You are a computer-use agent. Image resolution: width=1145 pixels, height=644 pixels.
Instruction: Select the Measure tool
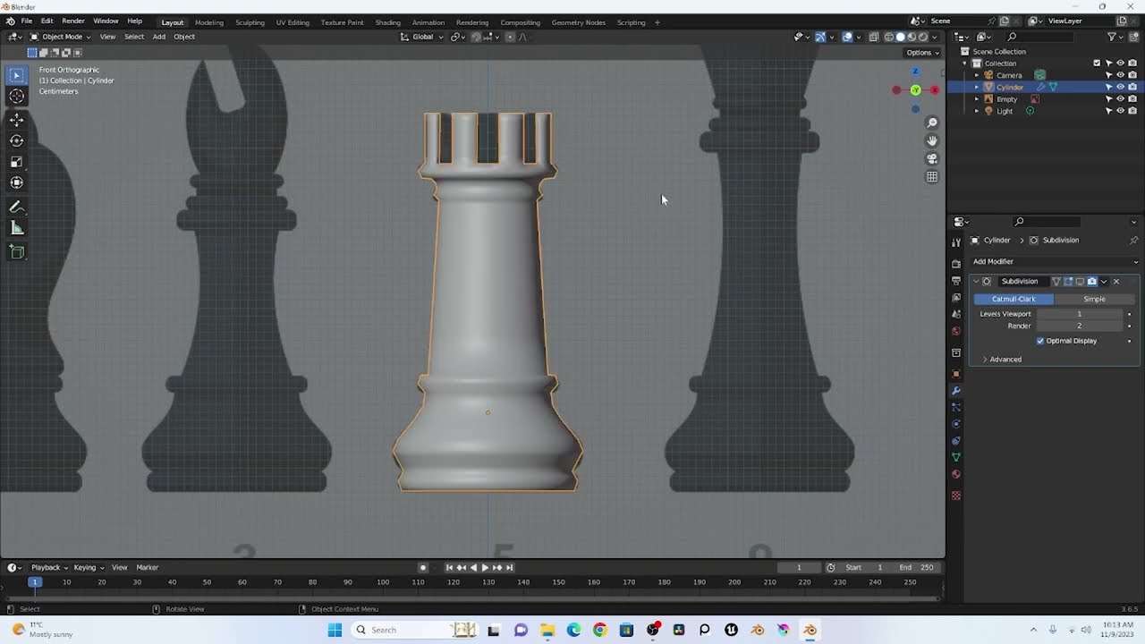pyautogui.click(x=16, y=228)
